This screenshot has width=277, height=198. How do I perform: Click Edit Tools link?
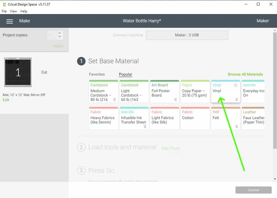[171, 148]
